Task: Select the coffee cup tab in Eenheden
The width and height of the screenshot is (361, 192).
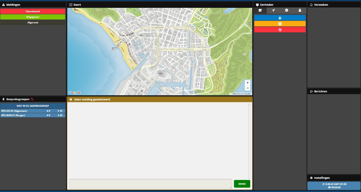Action: [x=260, y=10]
